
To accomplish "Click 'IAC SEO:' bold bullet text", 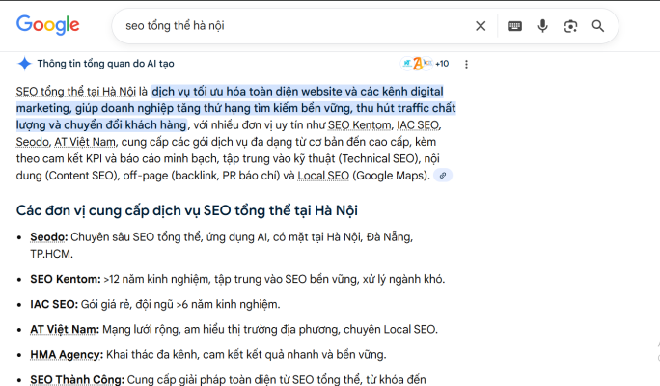I will click(54, 304).
